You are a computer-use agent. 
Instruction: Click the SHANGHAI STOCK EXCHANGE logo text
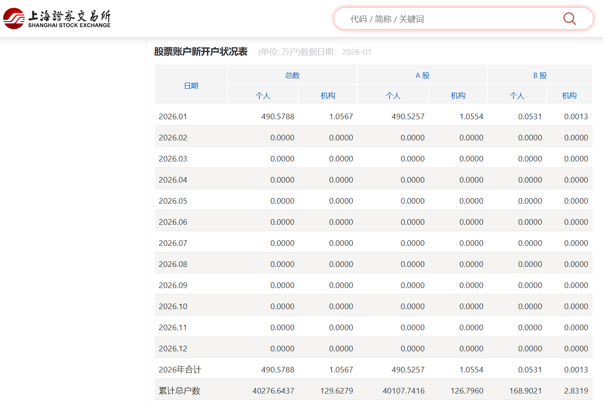click(69, 25)
